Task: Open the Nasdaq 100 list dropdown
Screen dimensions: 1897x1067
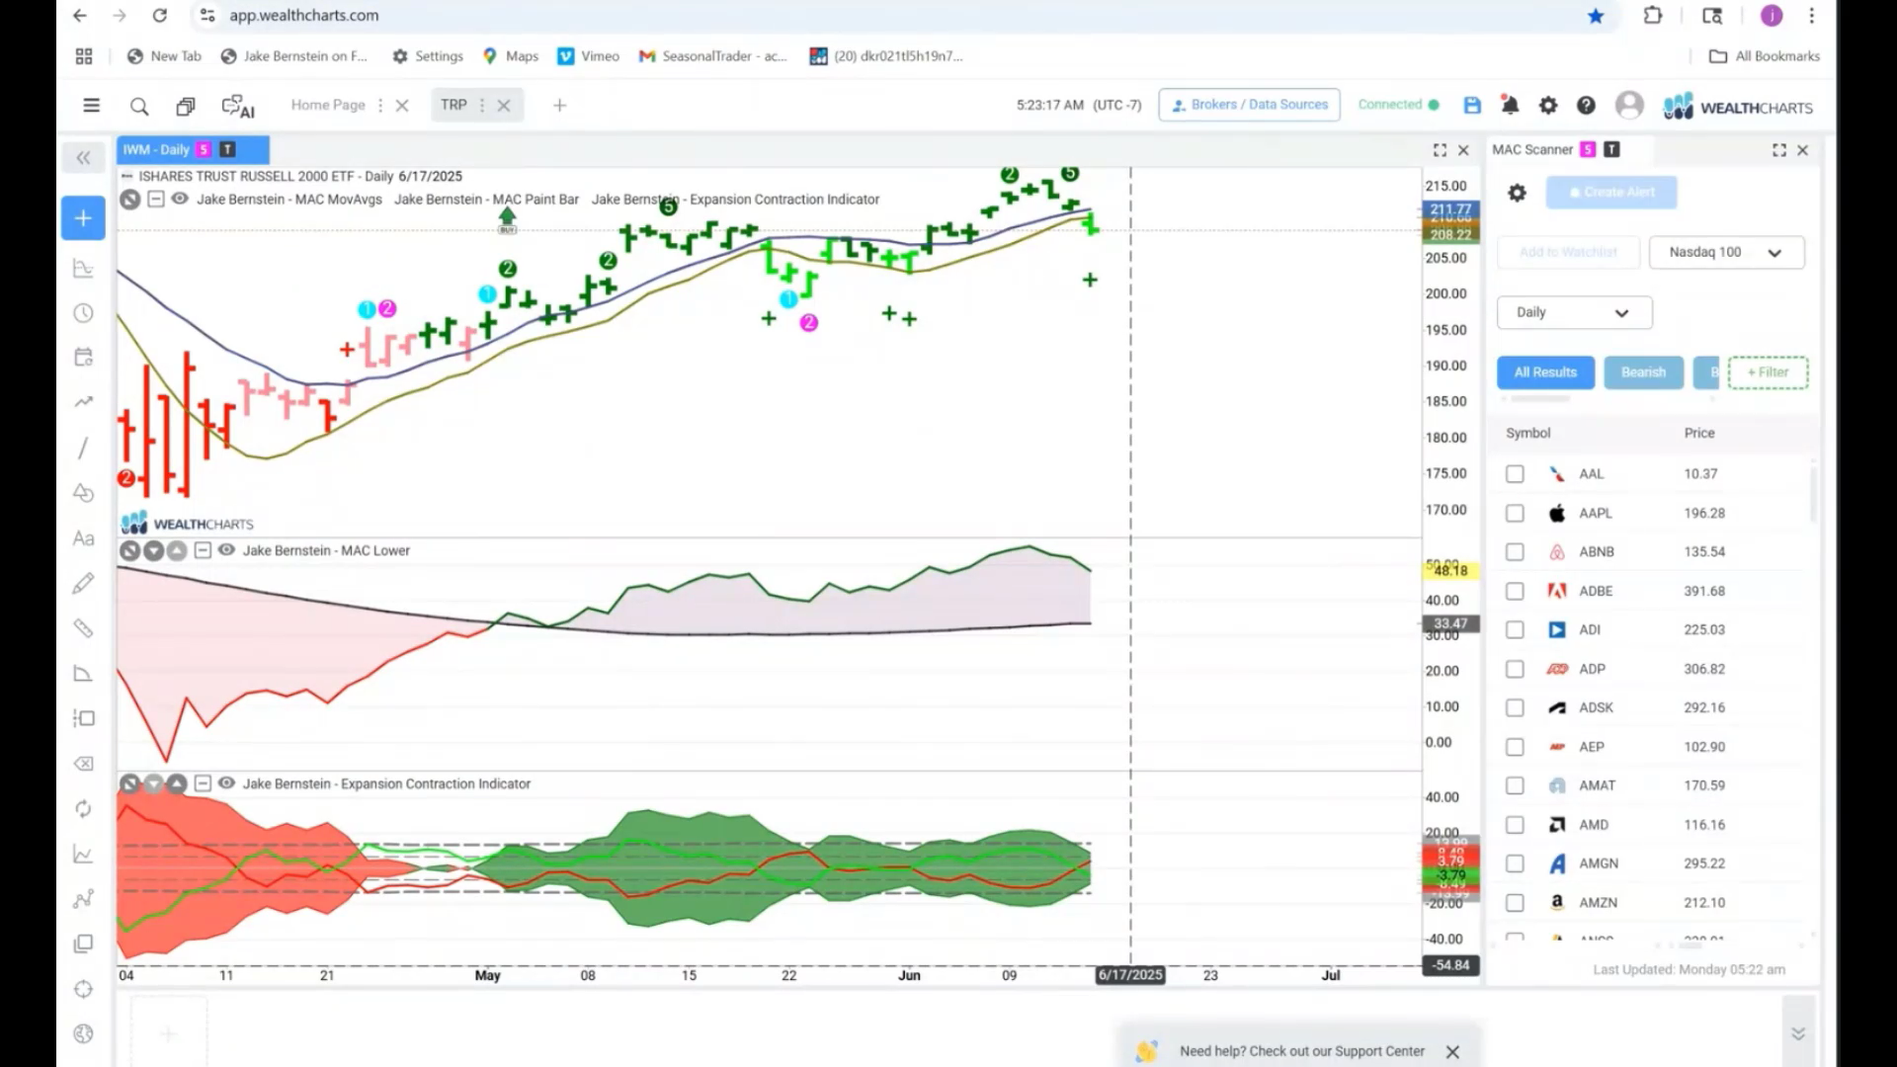Action: (x=1726, y=252)
